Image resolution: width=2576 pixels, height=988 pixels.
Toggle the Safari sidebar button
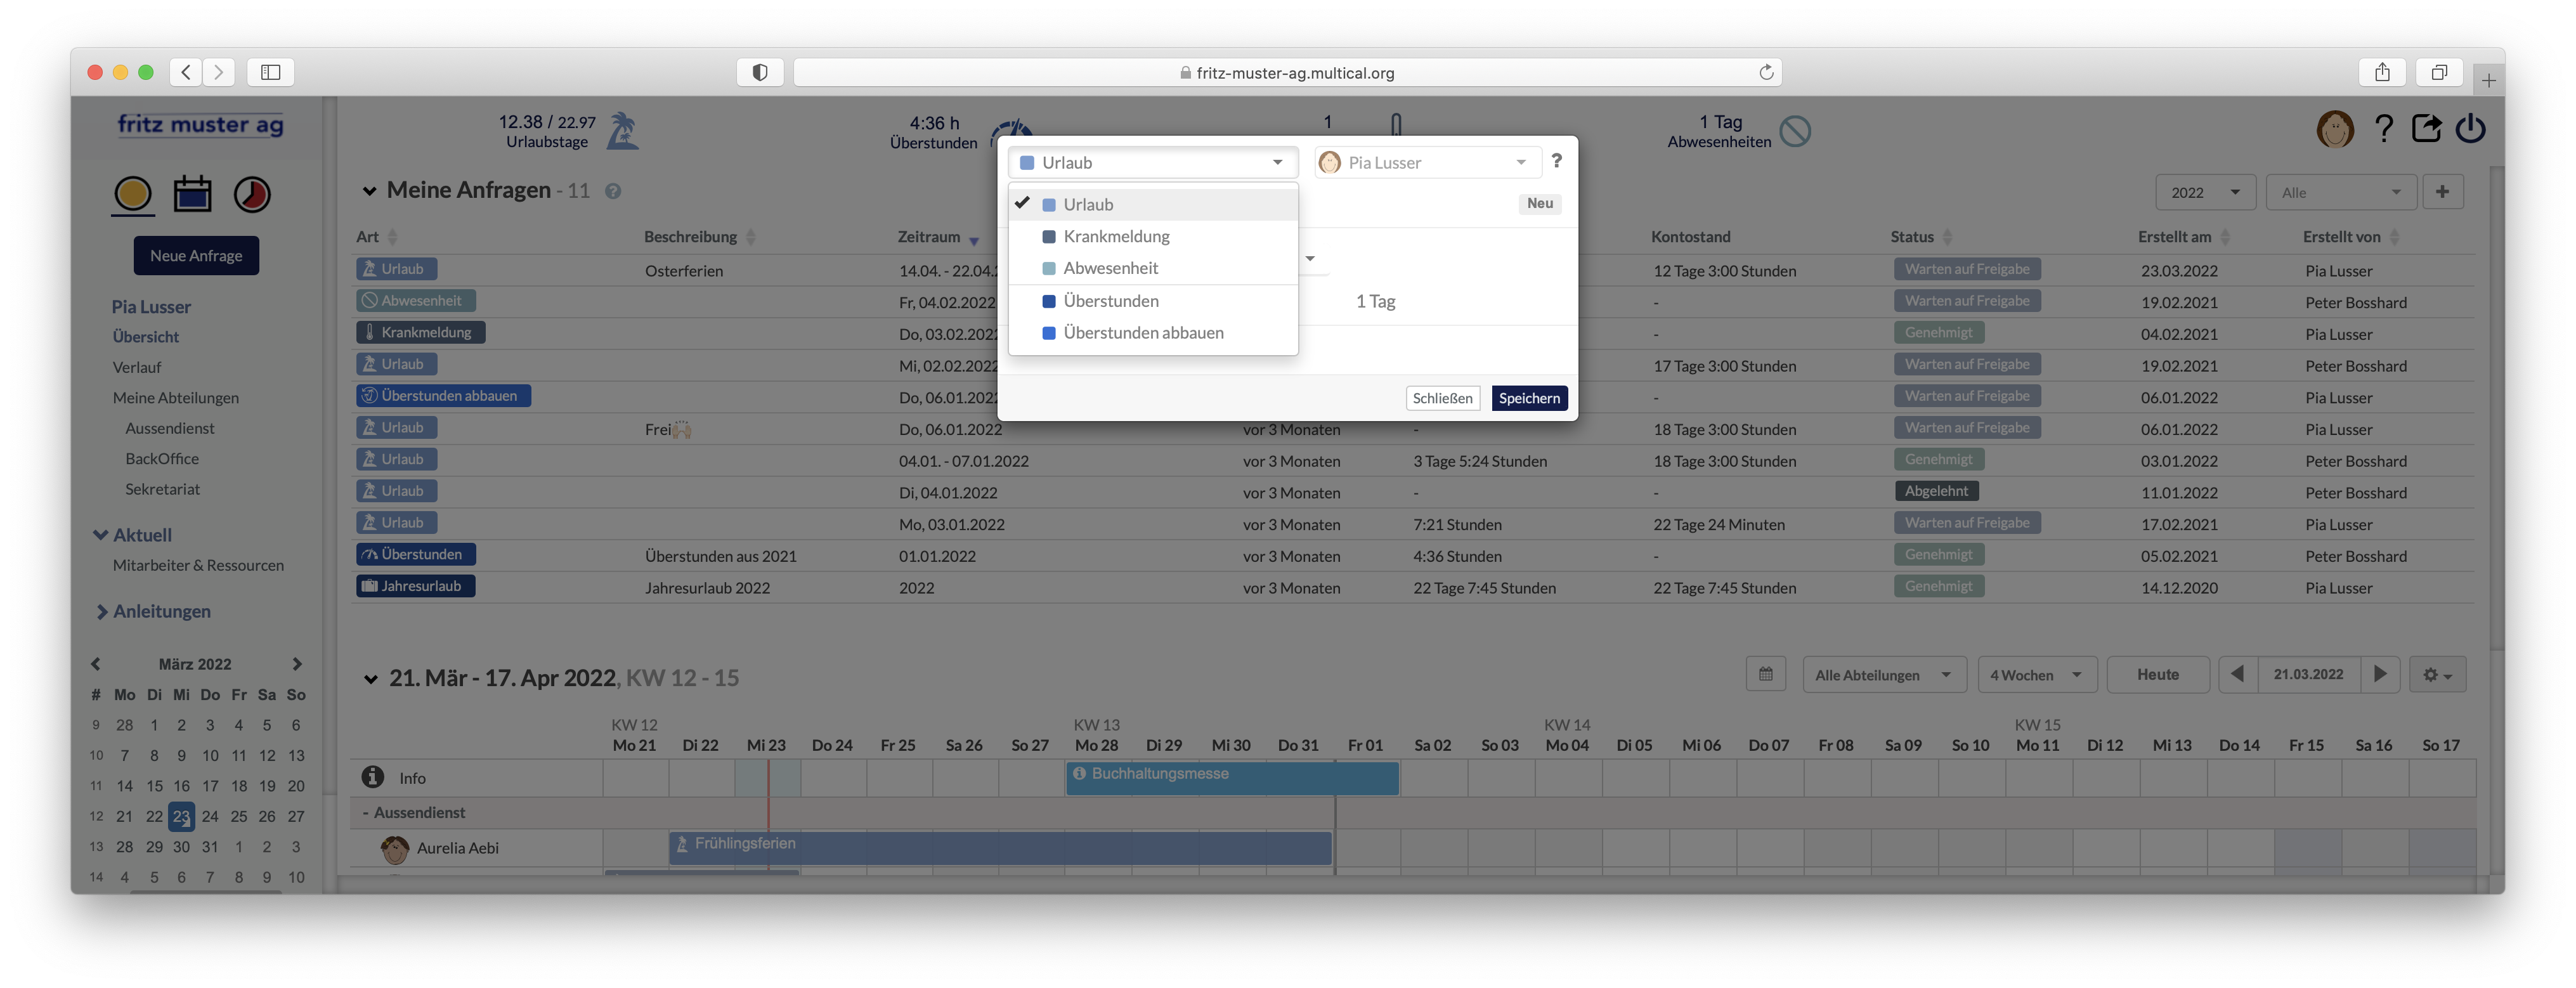click(x=271, y=72)
